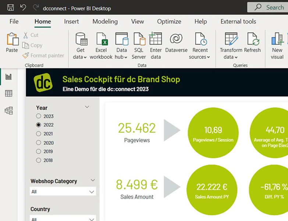
Task: Click the dc logo in report header
Action: click(43, 83)
